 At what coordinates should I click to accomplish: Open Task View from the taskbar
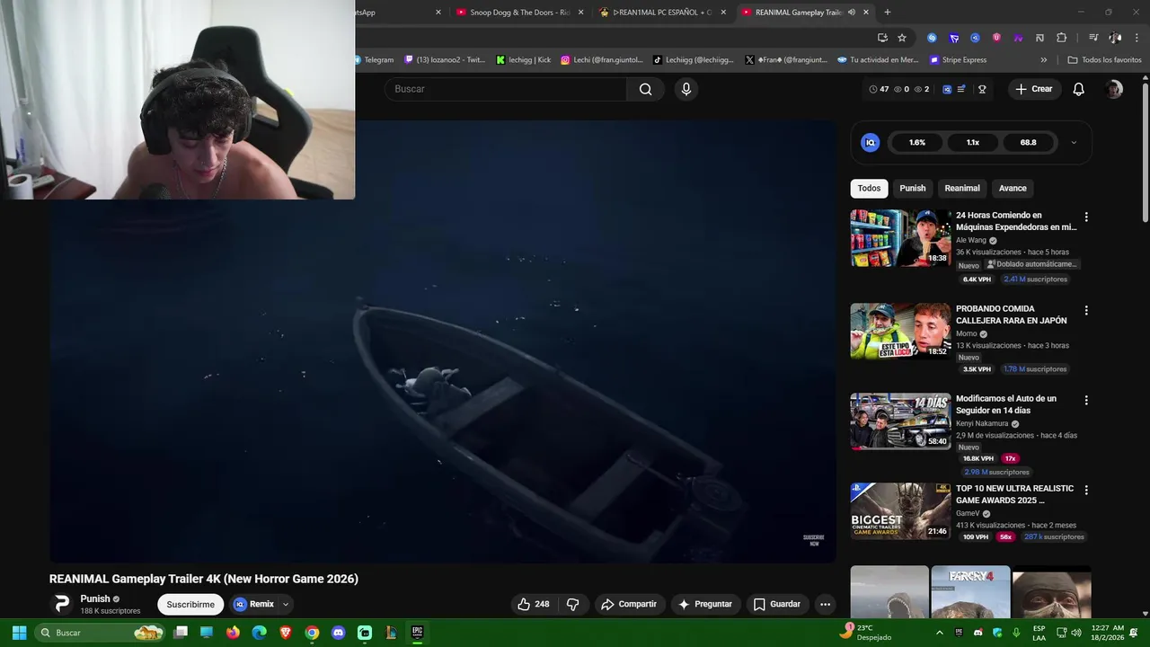click(x=181, y=633)
